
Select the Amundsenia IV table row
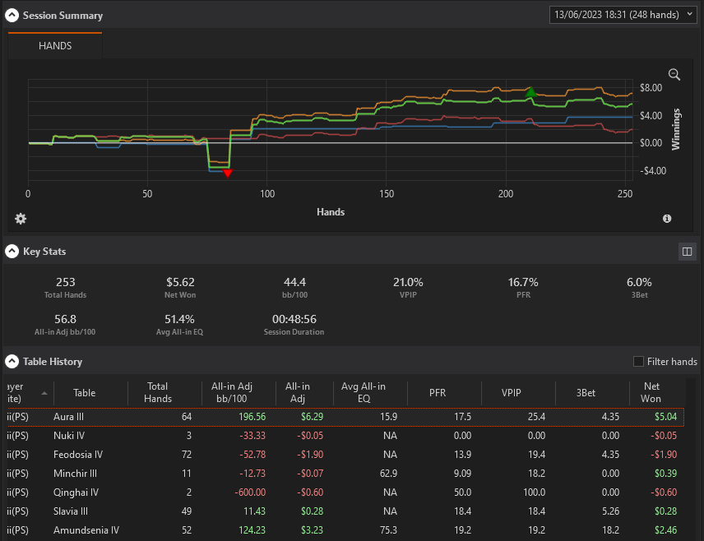[x=345, y=530]
